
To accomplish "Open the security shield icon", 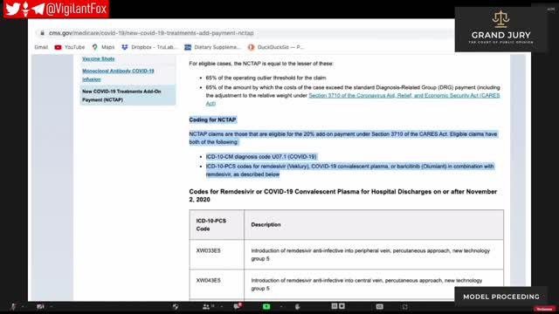I will (x=176, y=306).
